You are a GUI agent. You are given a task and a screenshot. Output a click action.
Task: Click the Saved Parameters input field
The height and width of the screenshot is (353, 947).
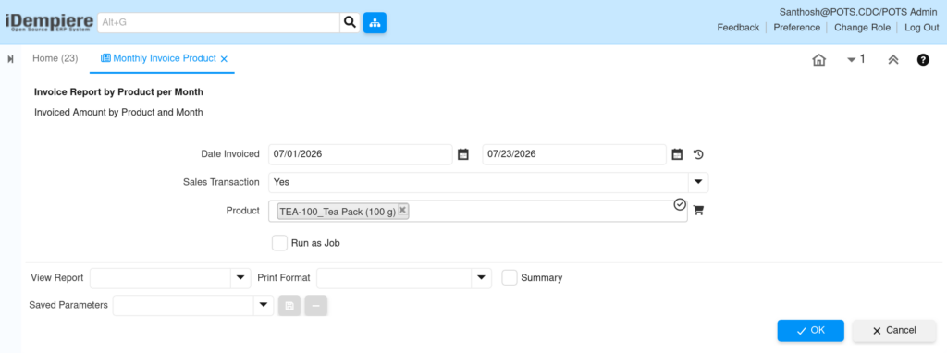click(x=184, y=305)
